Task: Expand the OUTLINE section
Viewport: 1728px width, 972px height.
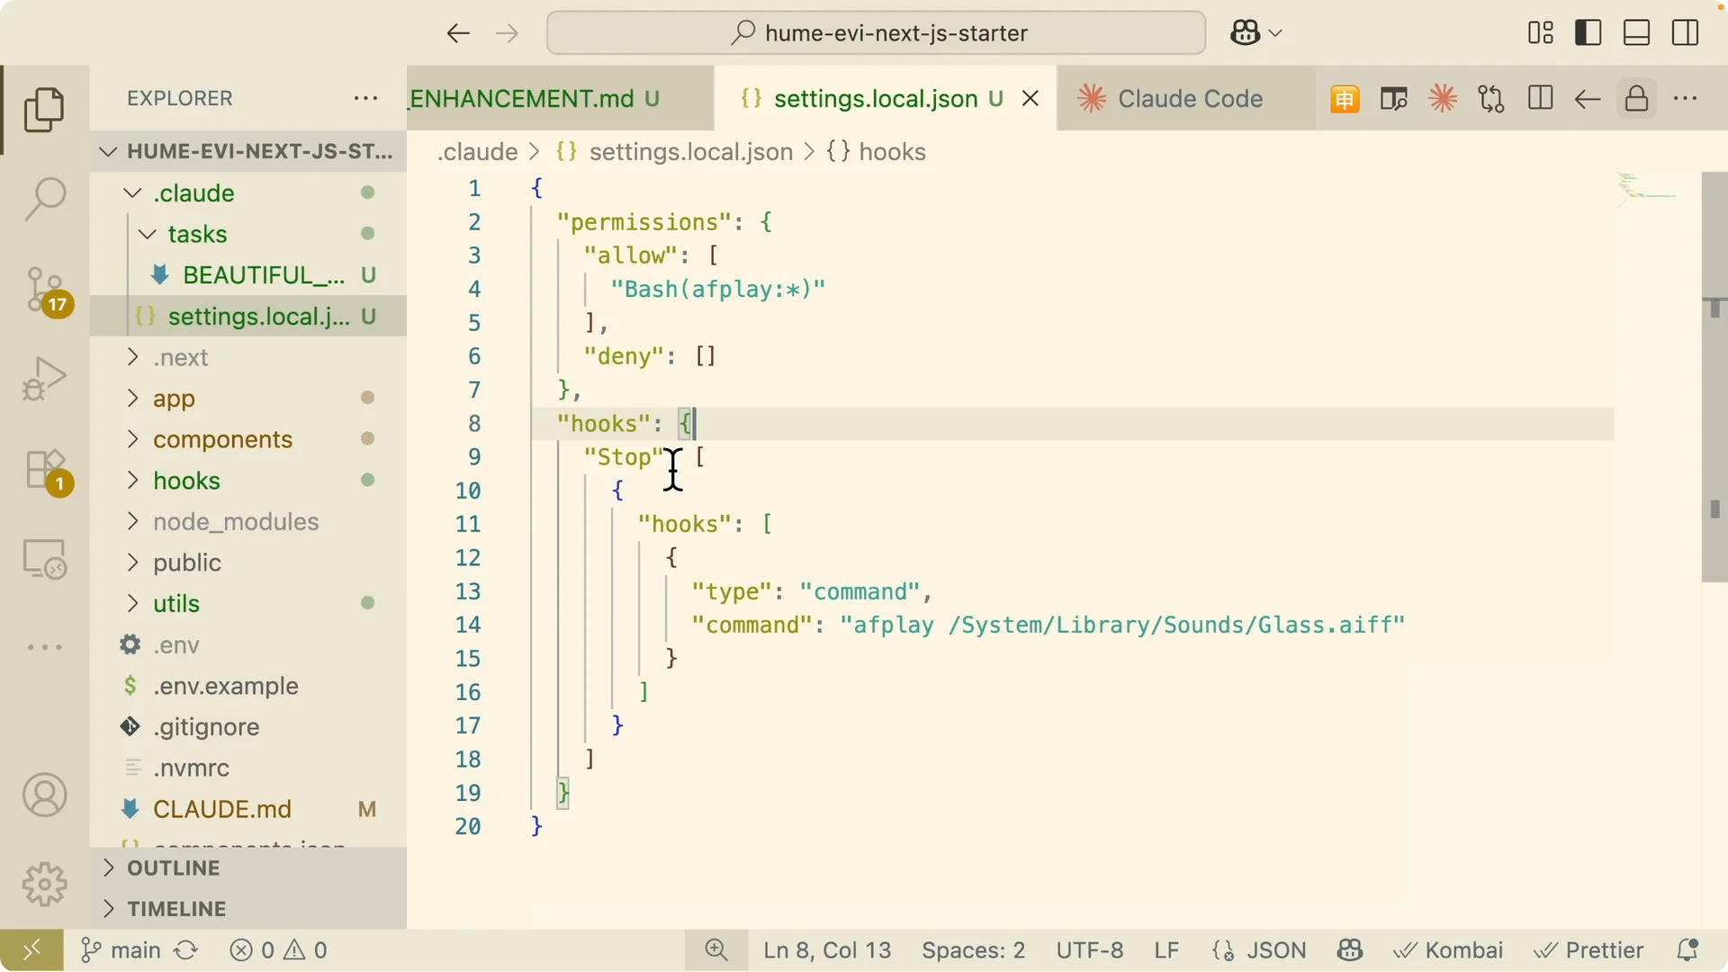Action: (248, 868)
